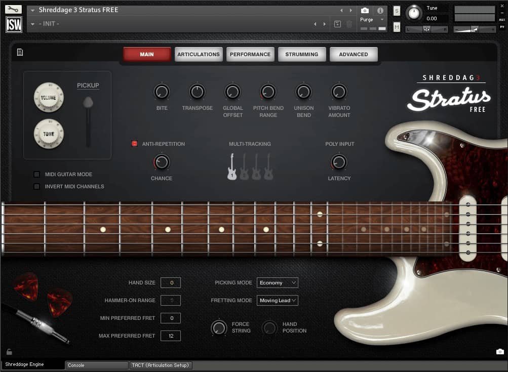The image size is (508, 372).
Task: Click the lock icon at bottom left
Action: [x=9, y=351]
